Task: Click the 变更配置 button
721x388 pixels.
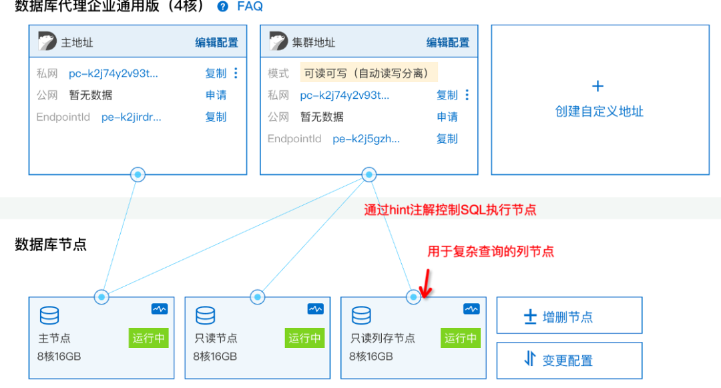Action: 569,359
